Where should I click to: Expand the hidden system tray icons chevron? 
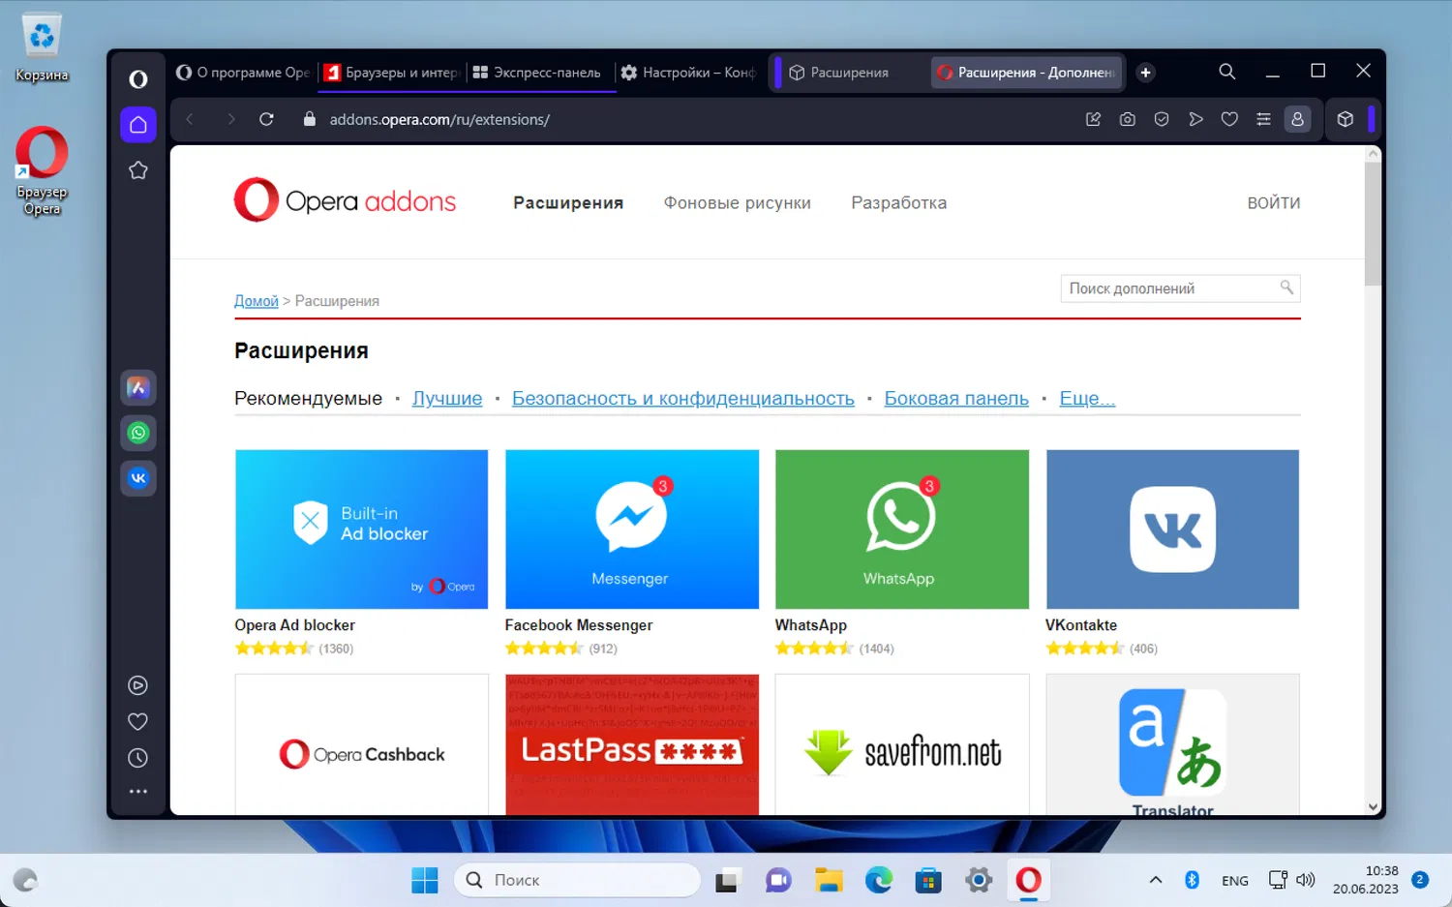(x=1155, y=880)
